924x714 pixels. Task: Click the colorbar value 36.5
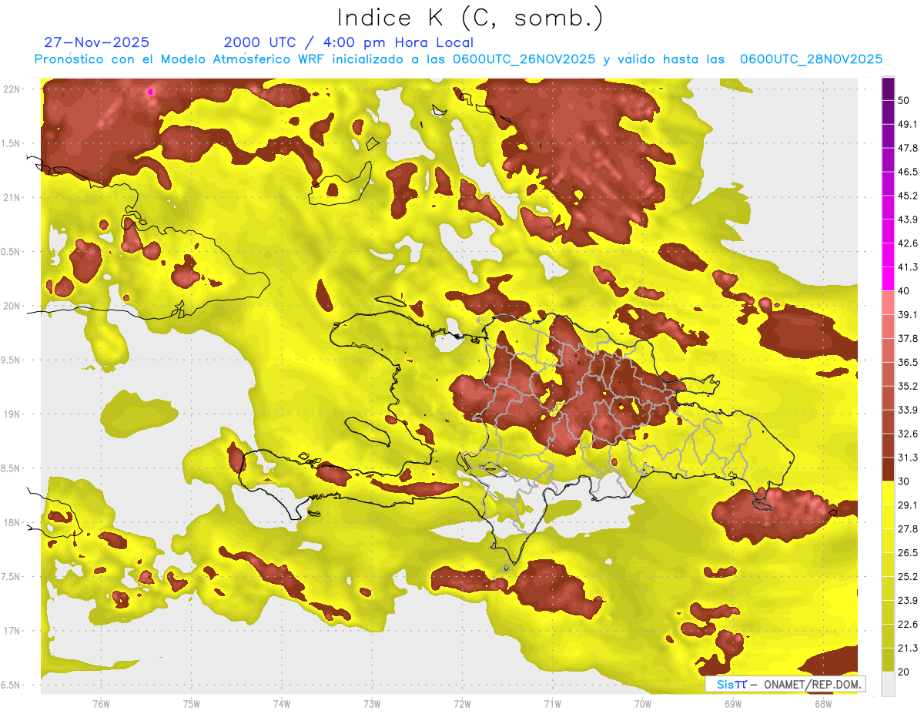click(x=908, y=362)
